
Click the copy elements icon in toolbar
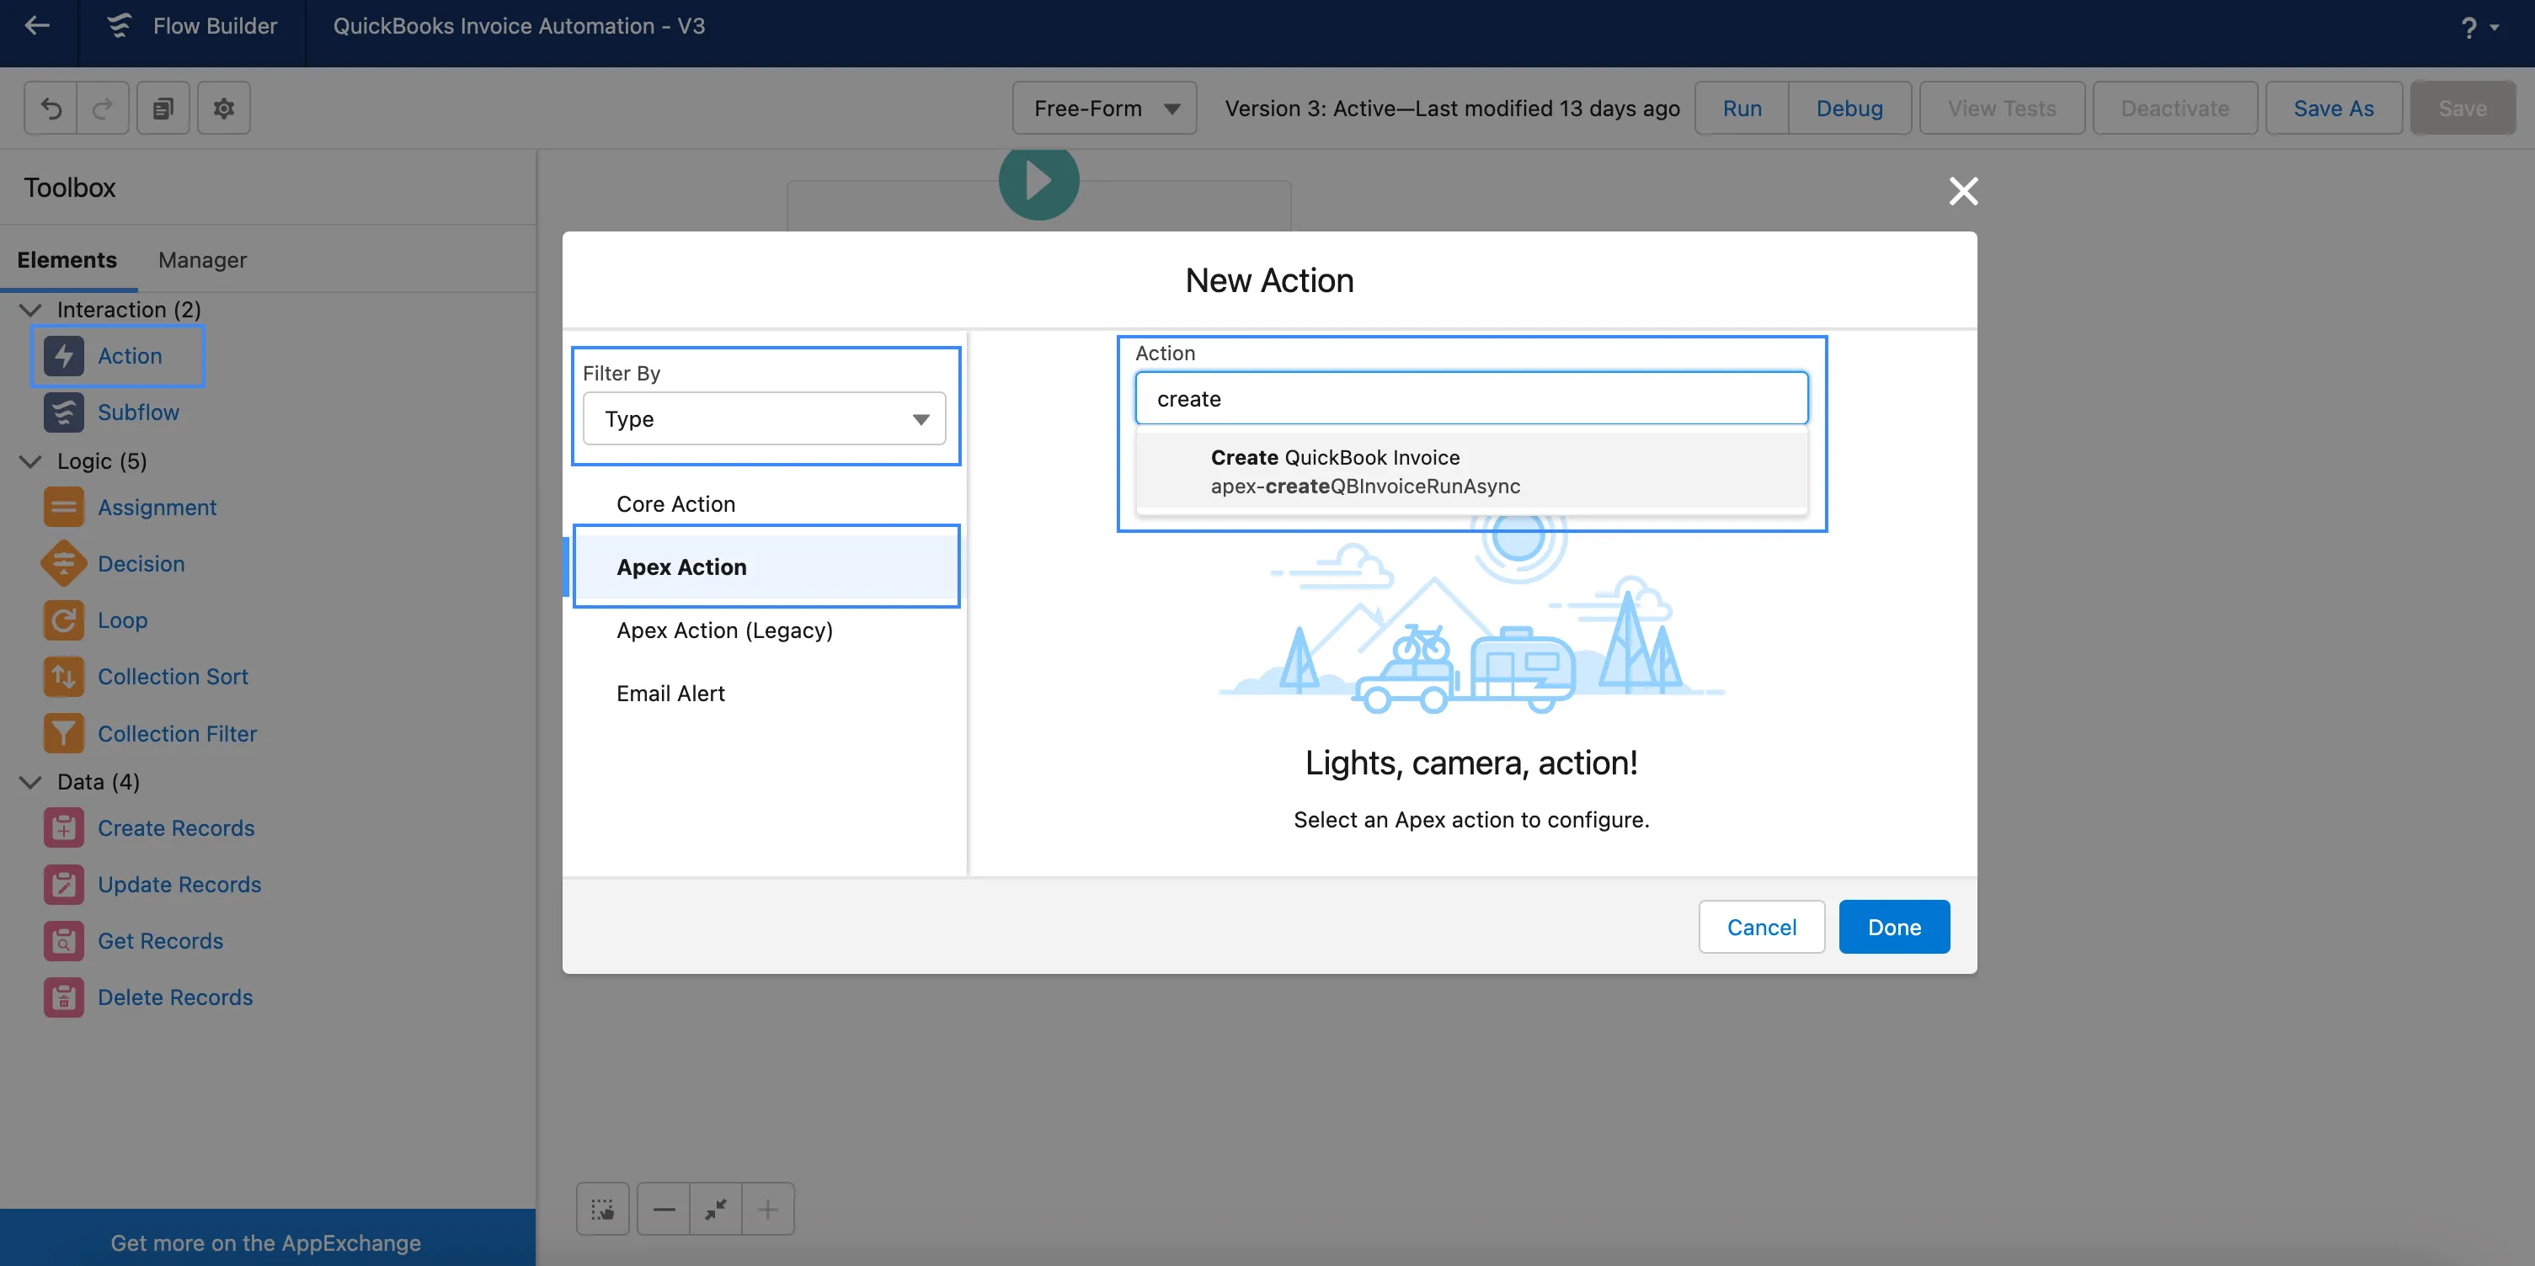163,109
